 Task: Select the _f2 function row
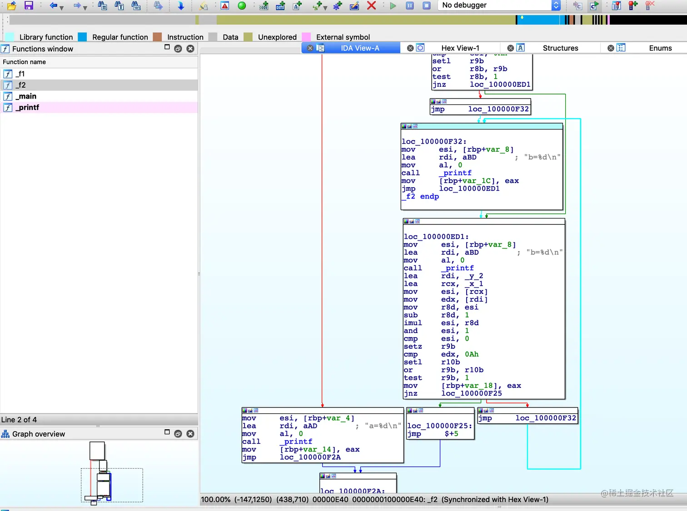(x=99, y=85)
